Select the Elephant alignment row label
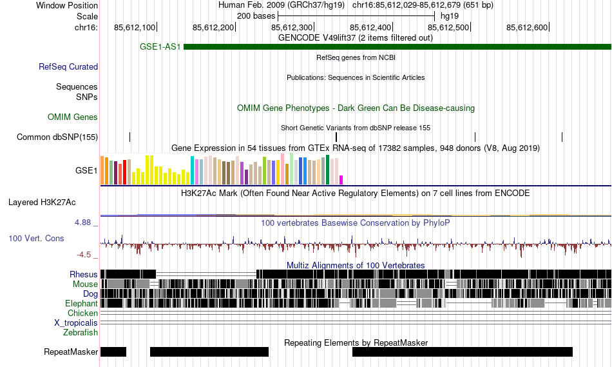This screenshot has height=367, width=612. coord(82,303)
